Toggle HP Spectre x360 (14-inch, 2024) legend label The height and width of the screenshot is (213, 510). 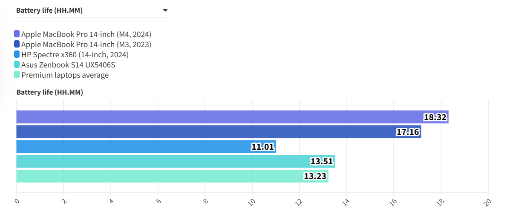click(75, 54)
